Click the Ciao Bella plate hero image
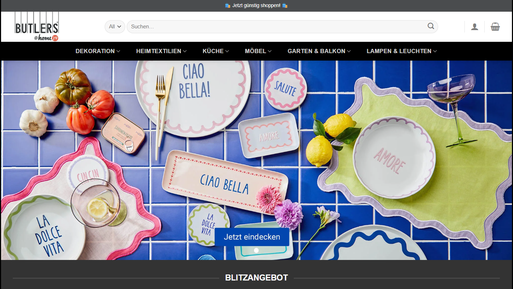 pyautogui.click(x=193, y=98)
